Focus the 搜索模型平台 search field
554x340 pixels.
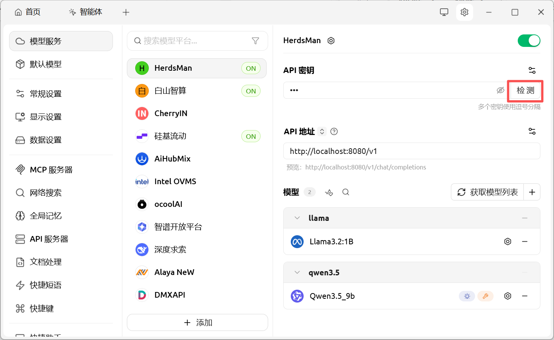(x=198, y=41)
